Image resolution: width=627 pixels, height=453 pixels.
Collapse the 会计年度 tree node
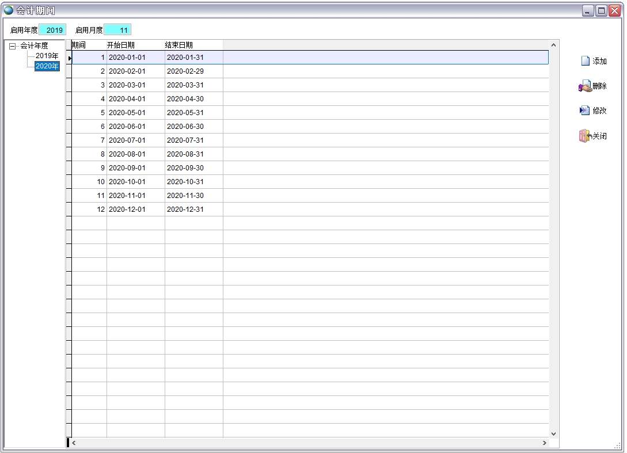tap(13, 46)
